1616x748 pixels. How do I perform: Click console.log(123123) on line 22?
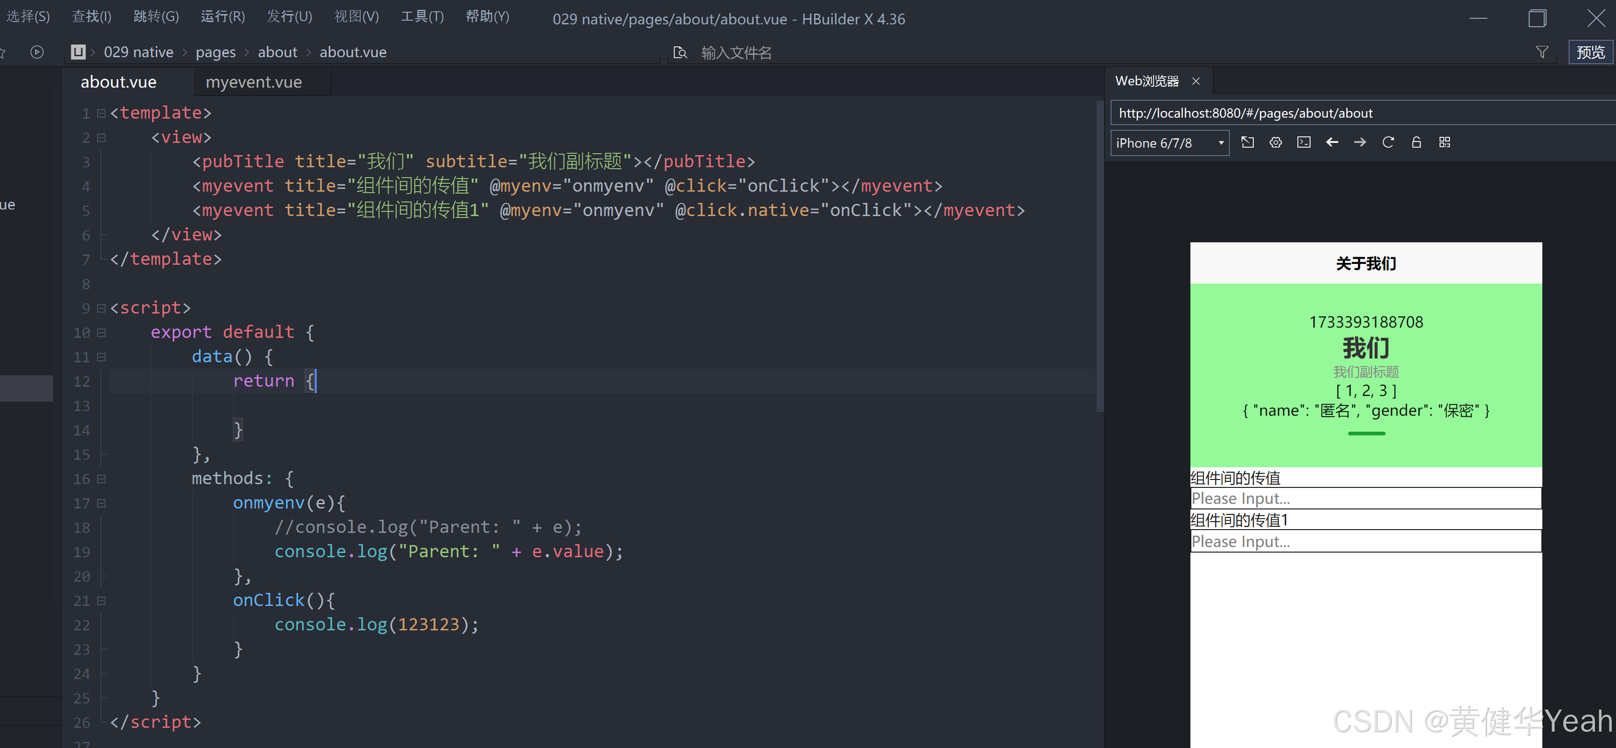[x=376, y=625]
